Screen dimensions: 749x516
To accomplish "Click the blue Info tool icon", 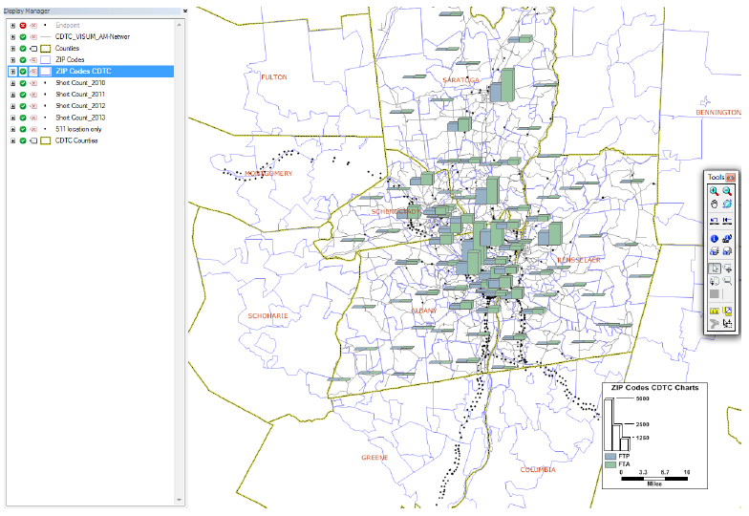I will coord(714,238).
